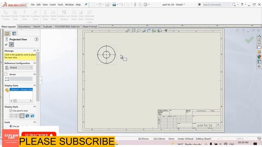Viewport: 262px width, 147px height.
Task: Select Wireframe display style icon
Action: (x=11, y=116)
